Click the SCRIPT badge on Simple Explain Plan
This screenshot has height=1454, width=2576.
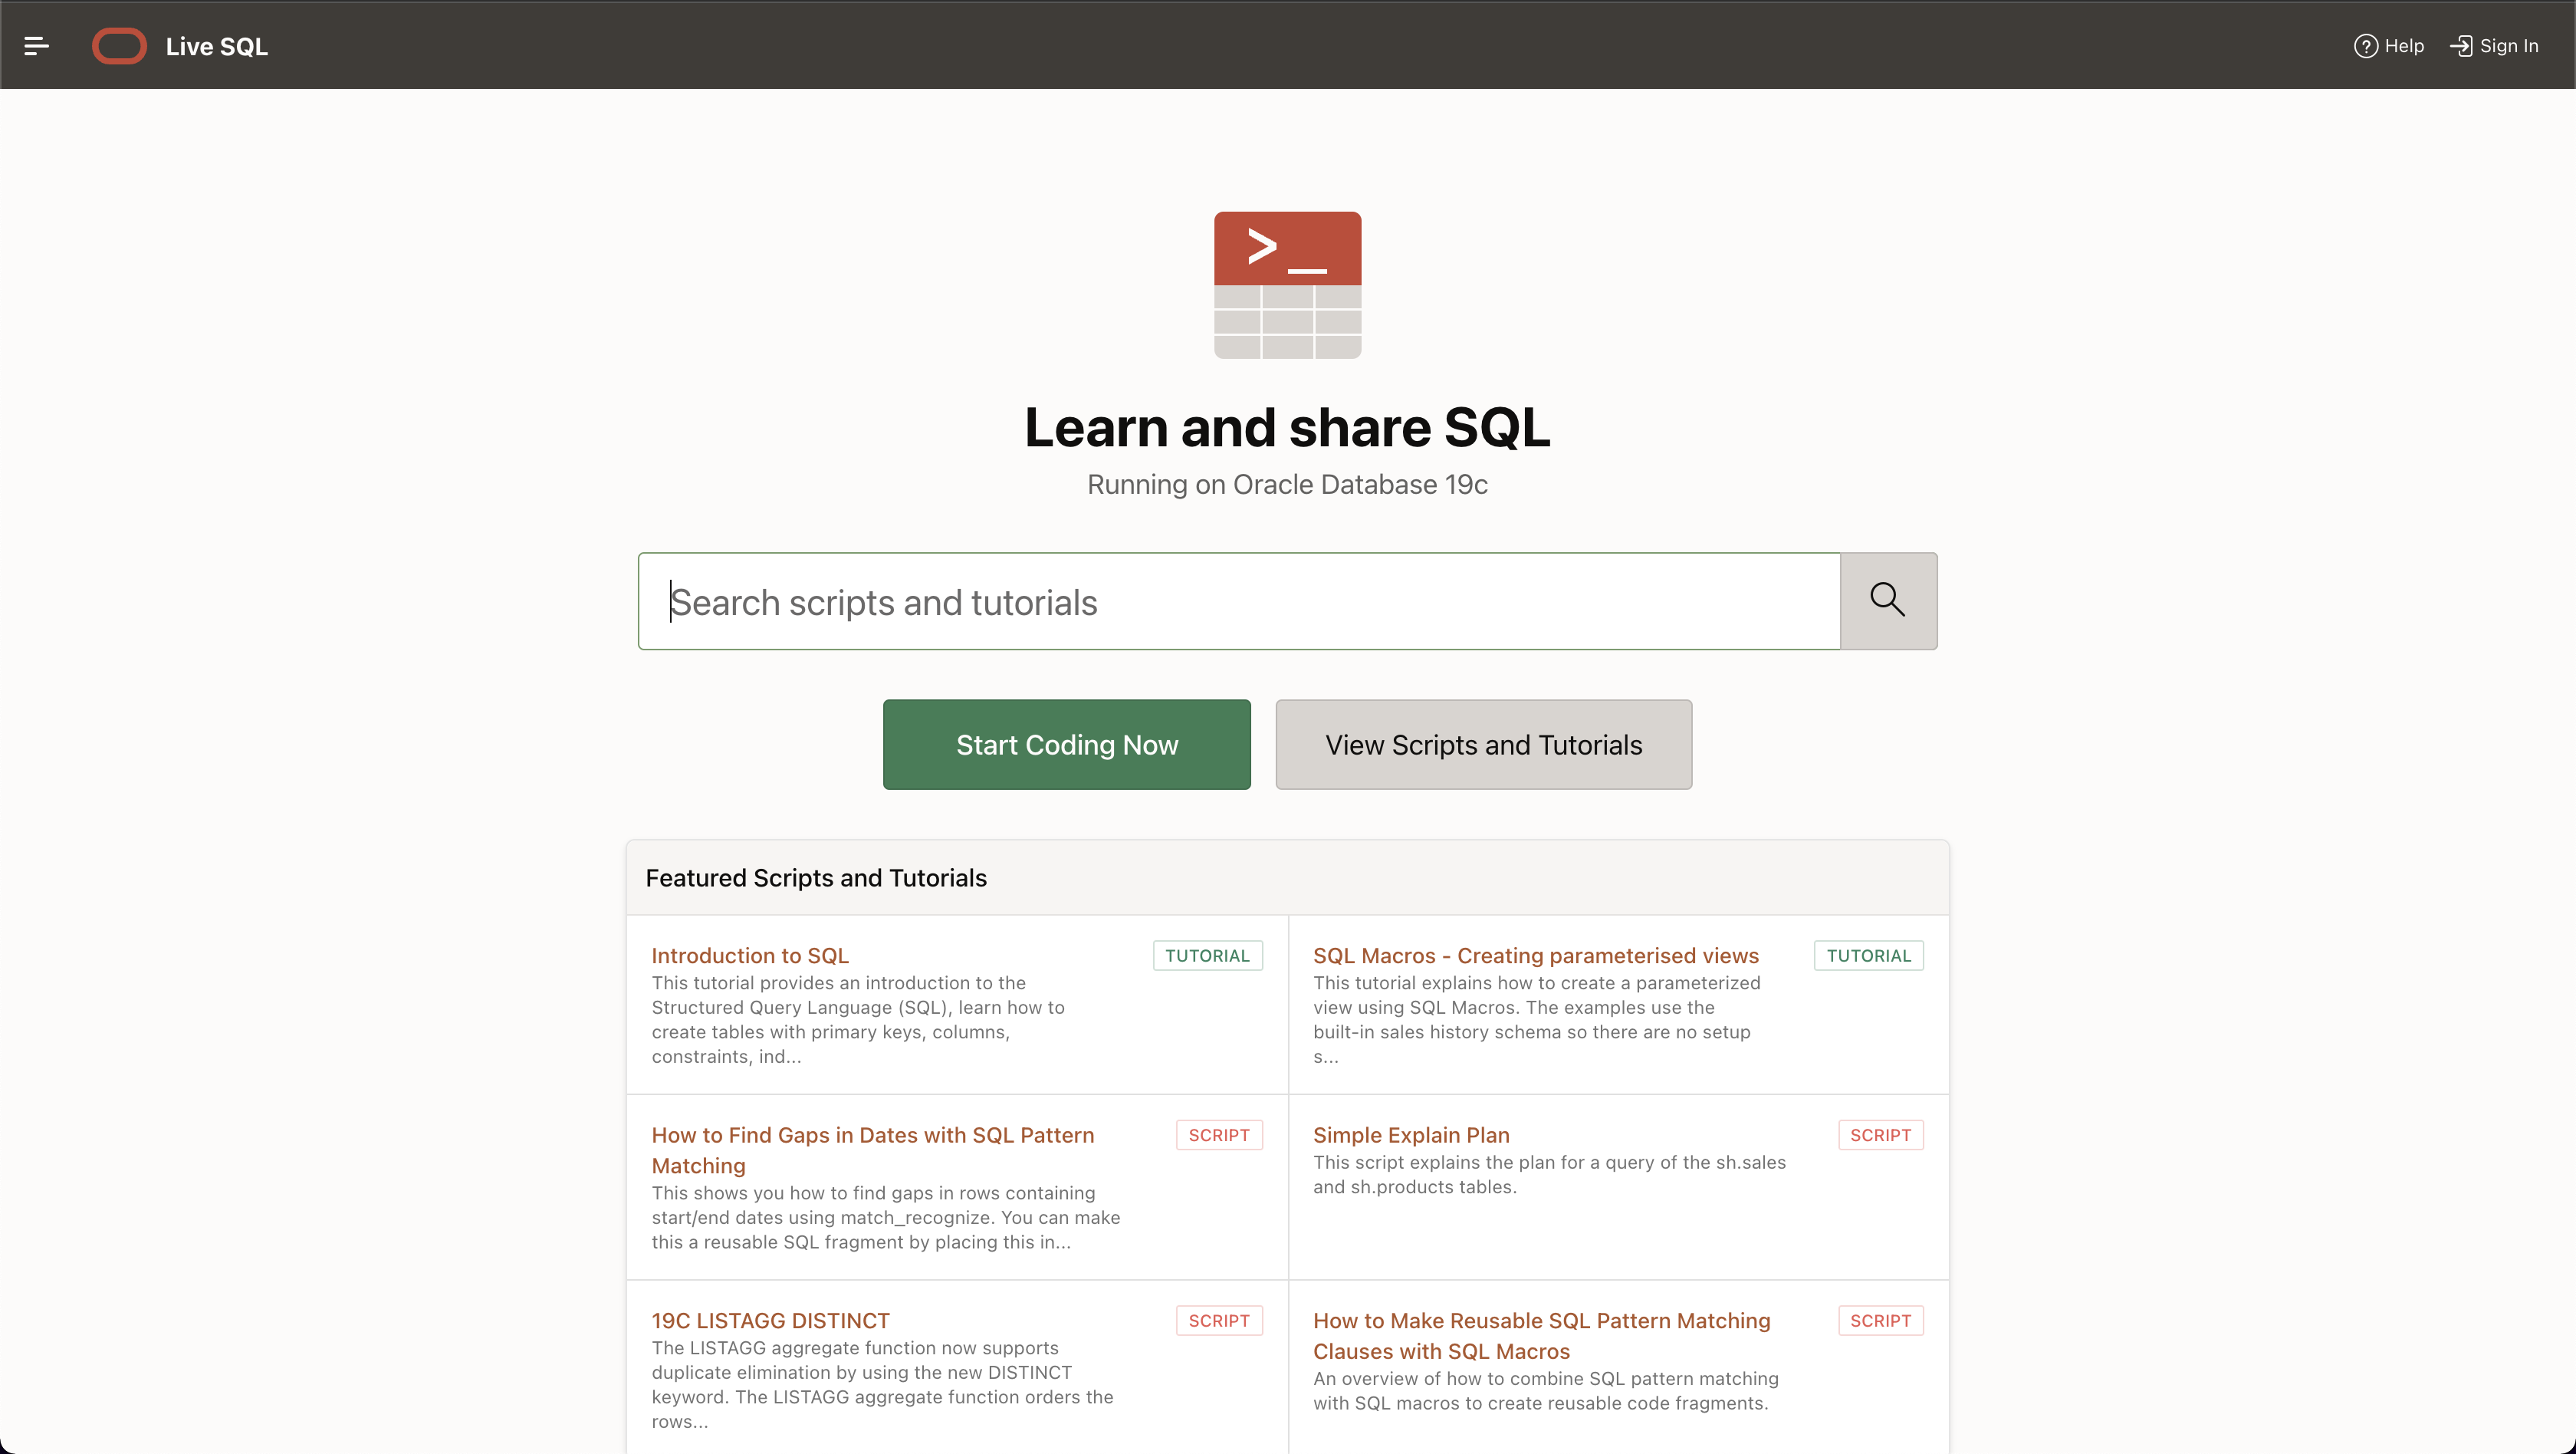pyautogui.click(x=1881, y=1134)
